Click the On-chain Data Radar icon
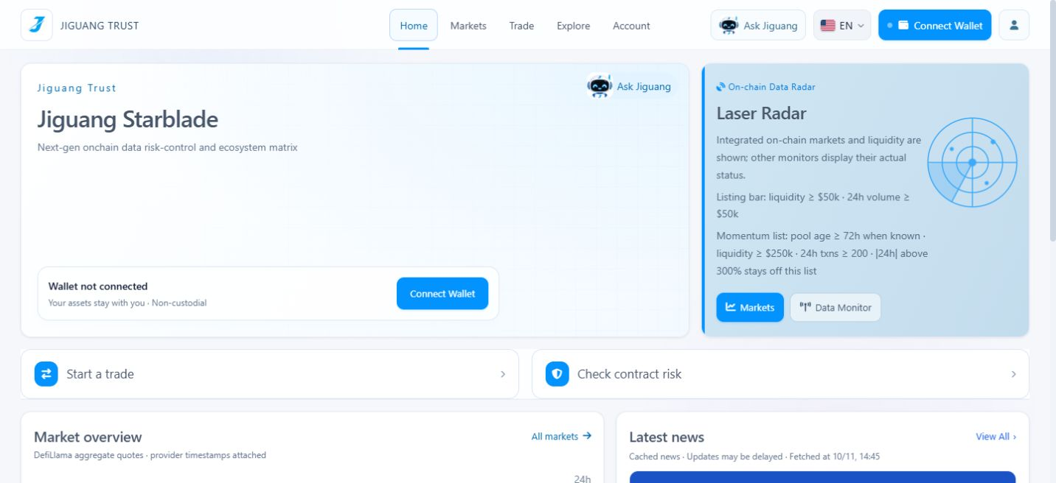Screen dimensions: 1056x483 click(x=720, y=87)
